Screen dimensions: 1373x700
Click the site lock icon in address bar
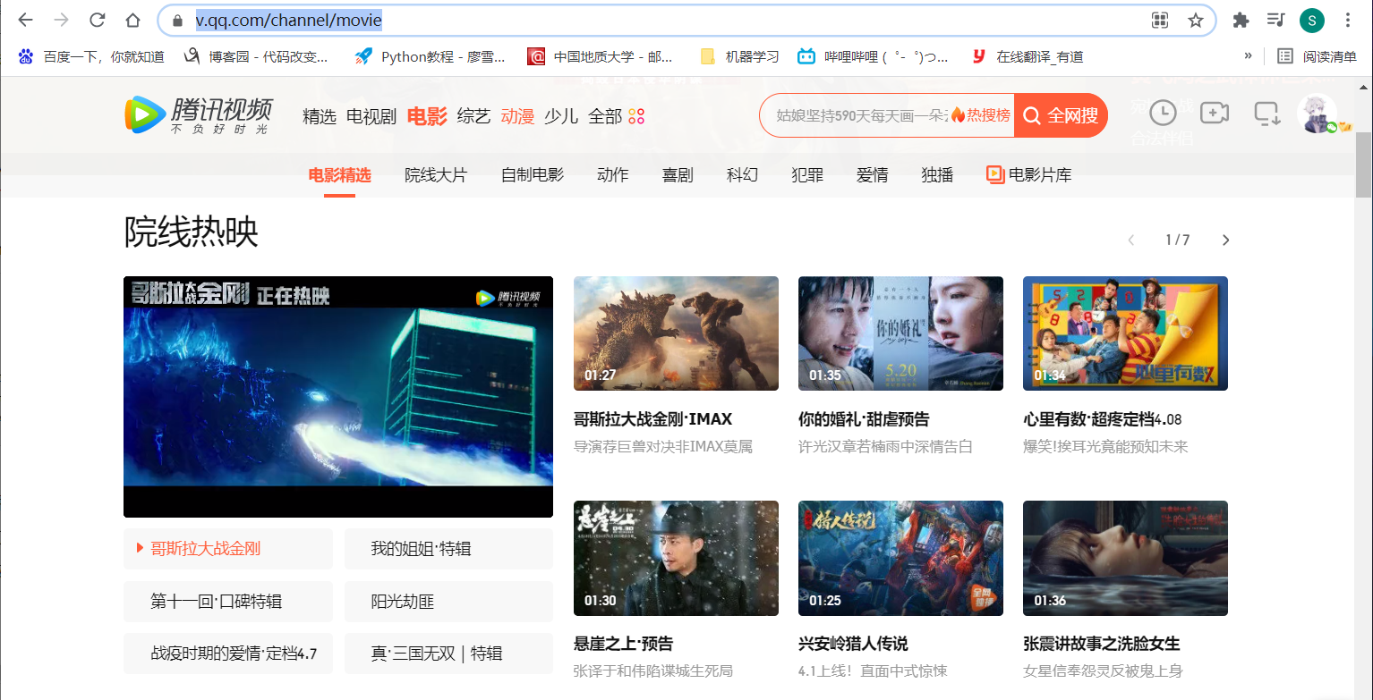tap(177, 20)
